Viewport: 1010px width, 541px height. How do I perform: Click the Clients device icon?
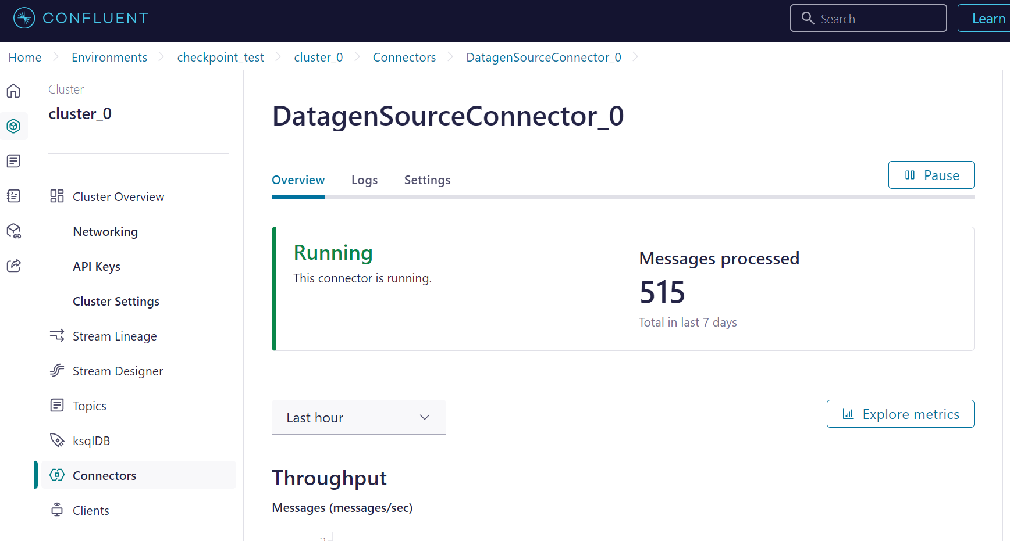[57, 510]
